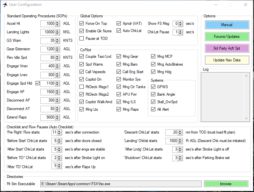Toggle Couple Taxi/Lnd checkbox
Image resolution: width=254 pixels, height=192 pixels.
tap(82, 56)
